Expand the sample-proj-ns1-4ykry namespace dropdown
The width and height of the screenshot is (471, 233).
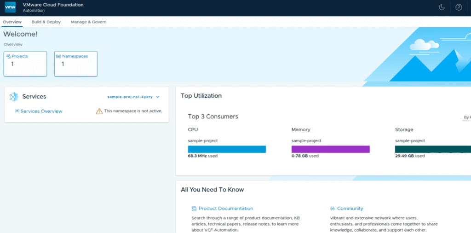point(158,97)
